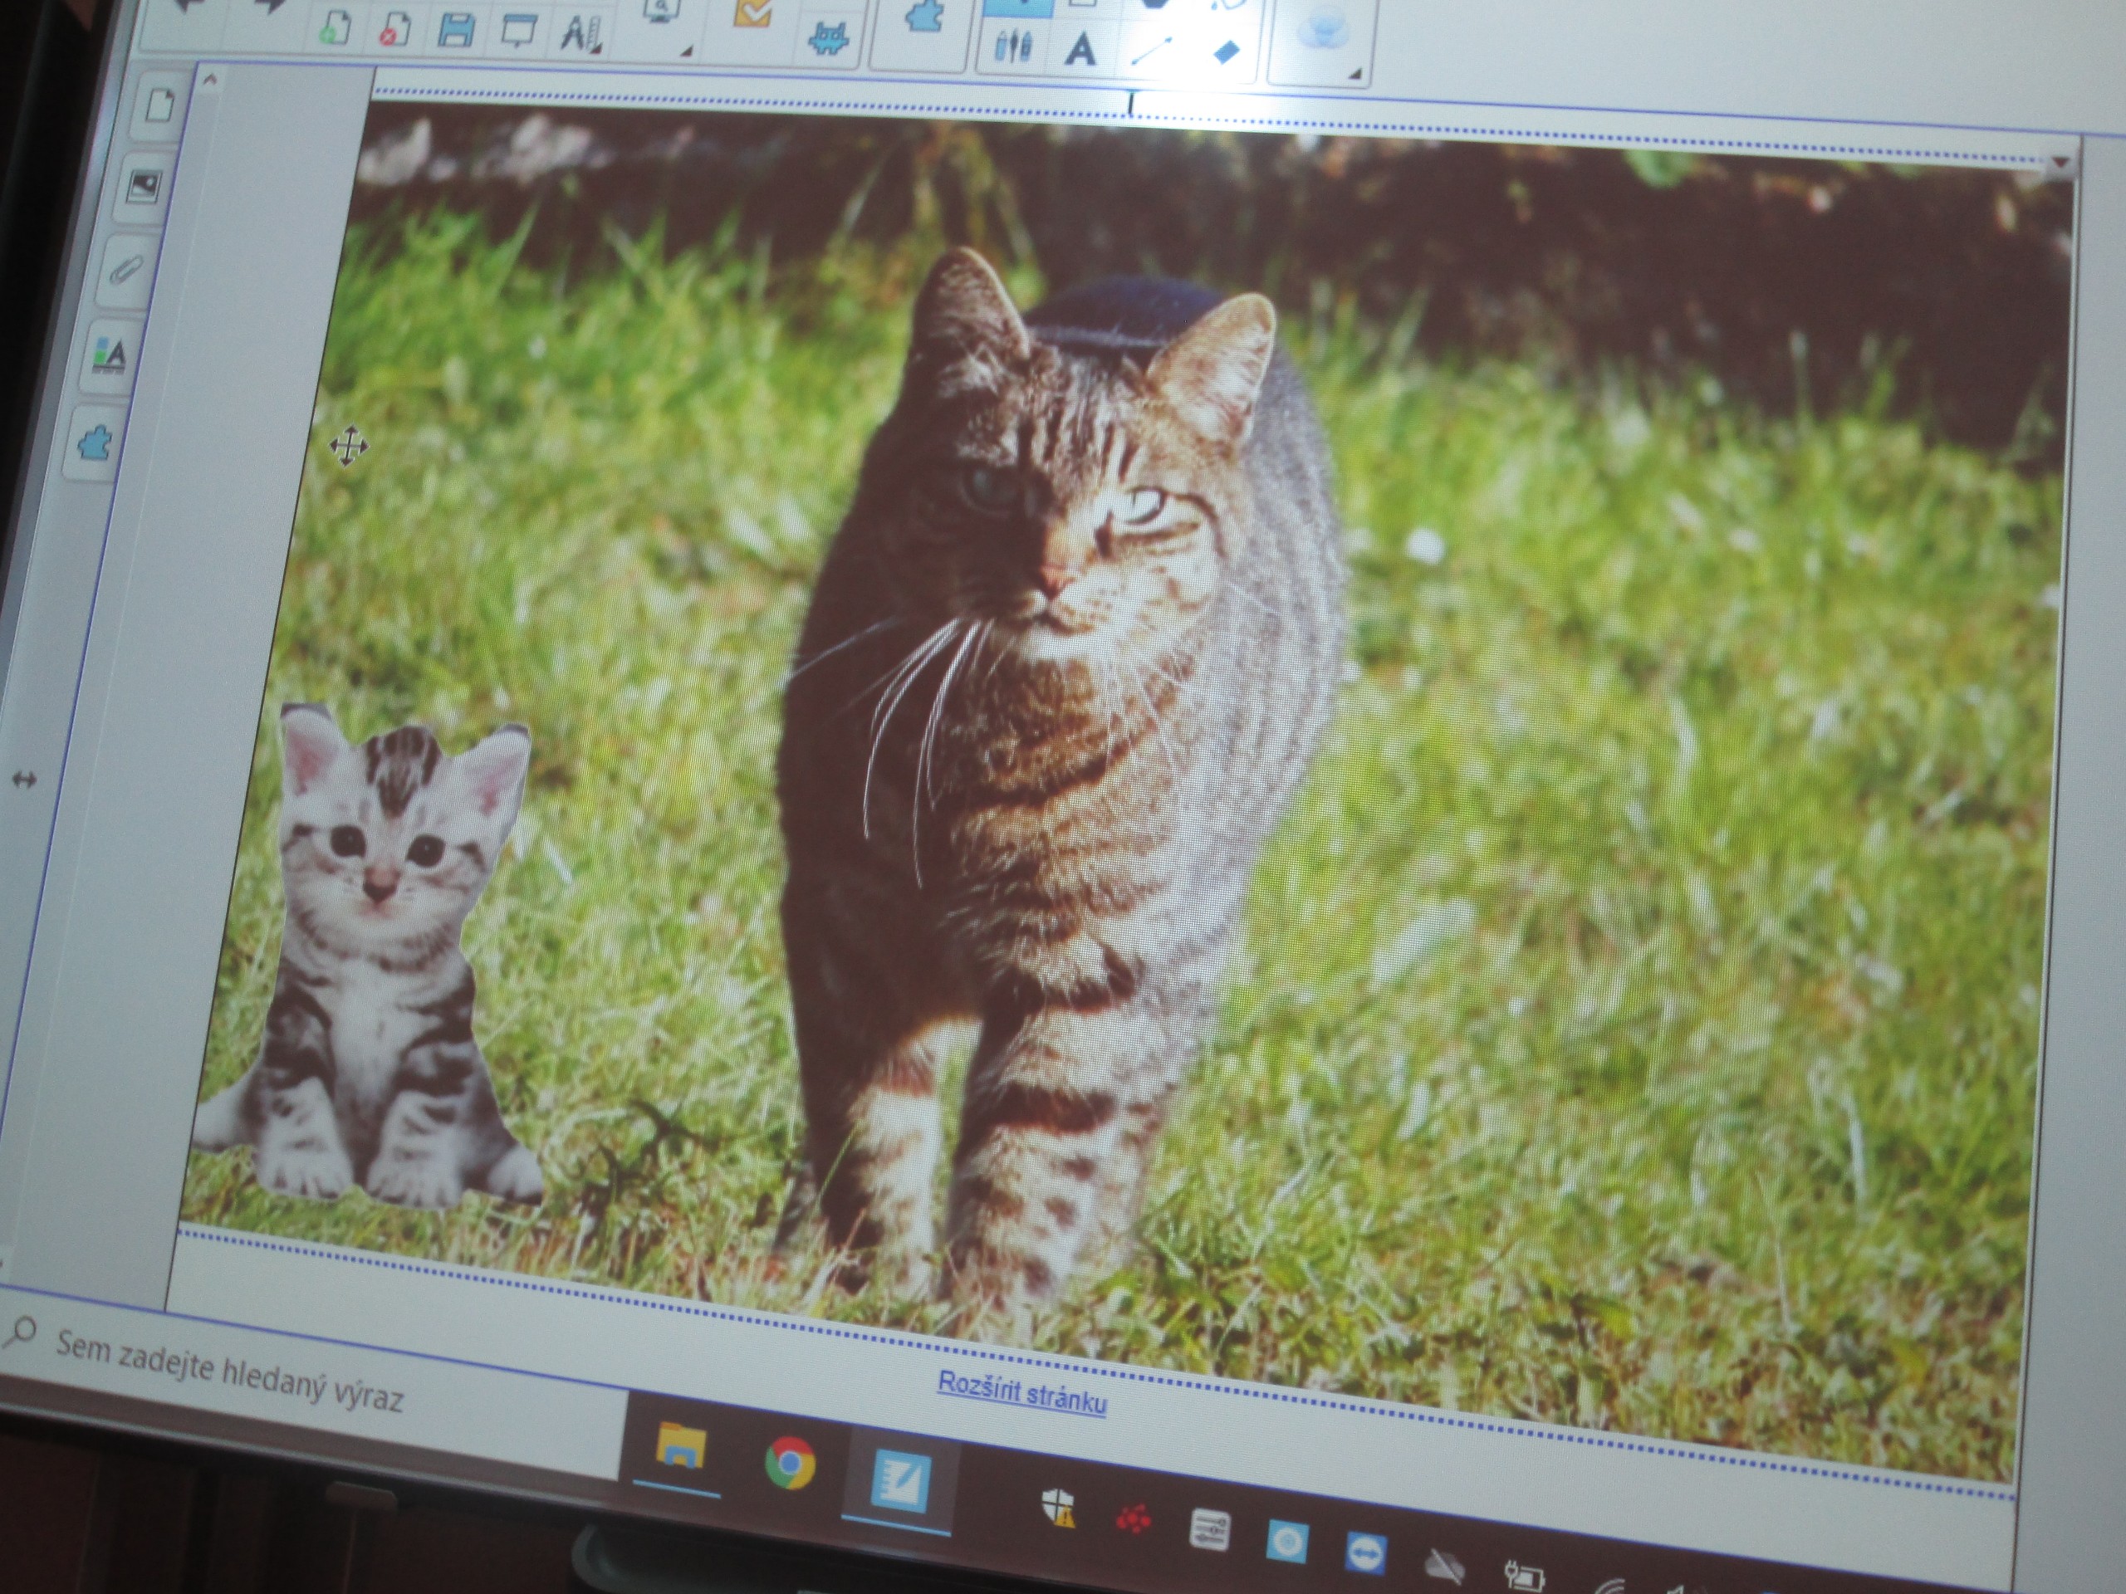Open the measurement tools compass-ruler icon
Screen dimensions: 2126x1594
pyautogui.click(x=580, y=32)
